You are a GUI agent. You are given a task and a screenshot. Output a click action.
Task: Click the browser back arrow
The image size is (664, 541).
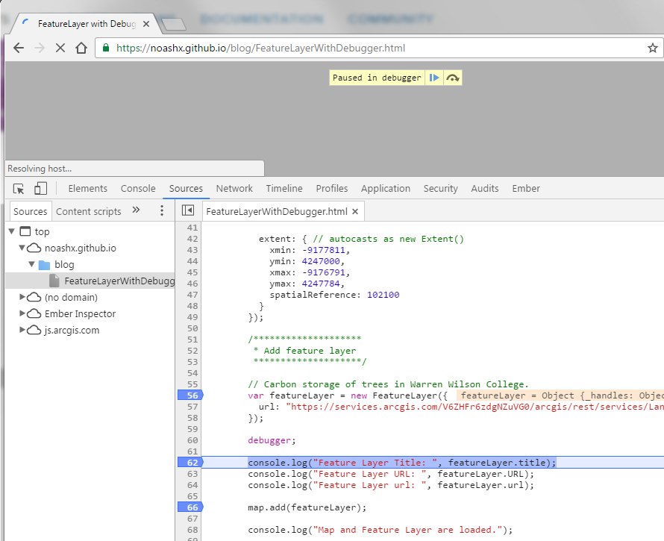19,48
